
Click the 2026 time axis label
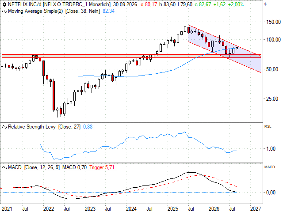[x=214, y=209]
